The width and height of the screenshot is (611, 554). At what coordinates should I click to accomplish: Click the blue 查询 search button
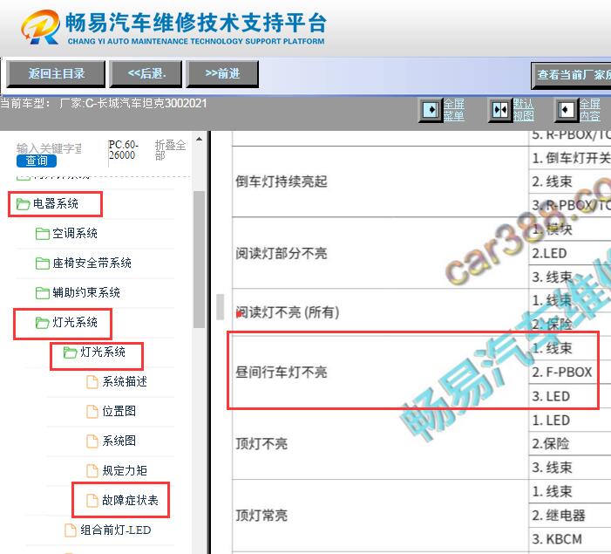coord(37,161)
